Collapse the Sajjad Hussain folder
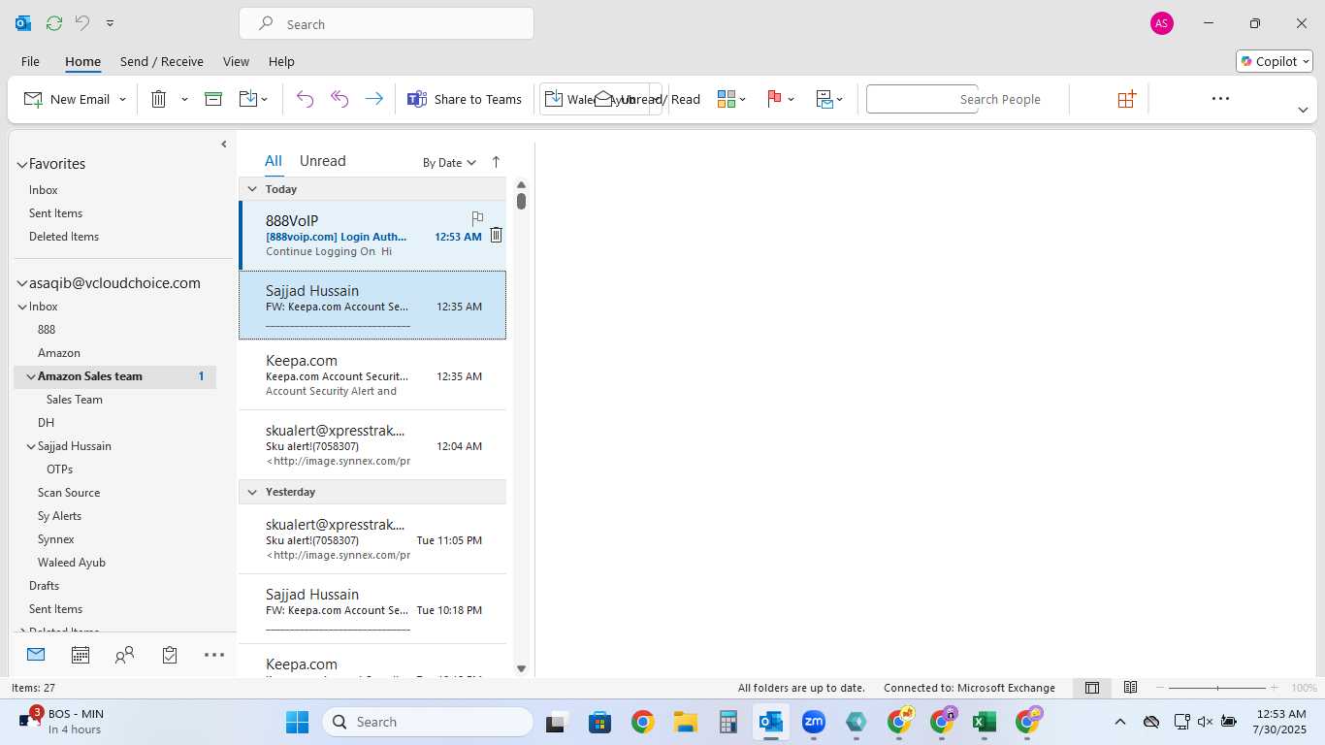 tap(31, 446)
